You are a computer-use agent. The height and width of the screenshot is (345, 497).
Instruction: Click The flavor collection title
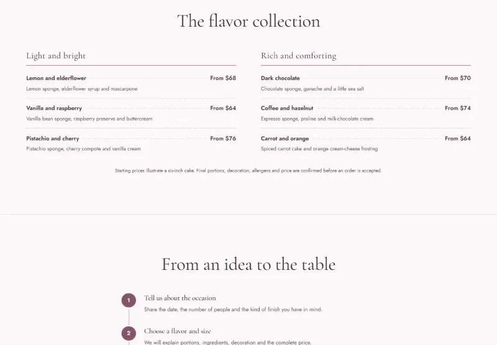[248, 21]
